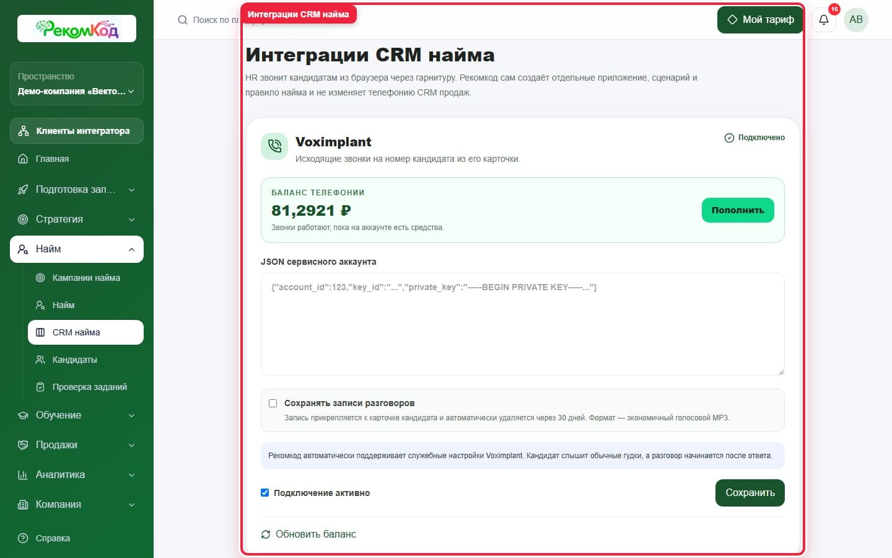Open the workspace selector Демо-компания
Viewport: 892px width, 558px height.
click(x=77, y=84)
